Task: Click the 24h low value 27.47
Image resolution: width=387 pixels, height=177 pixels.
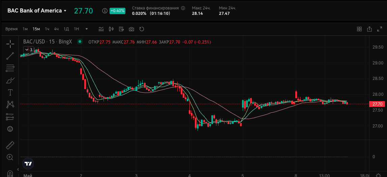Action: (x=225, y=13)
